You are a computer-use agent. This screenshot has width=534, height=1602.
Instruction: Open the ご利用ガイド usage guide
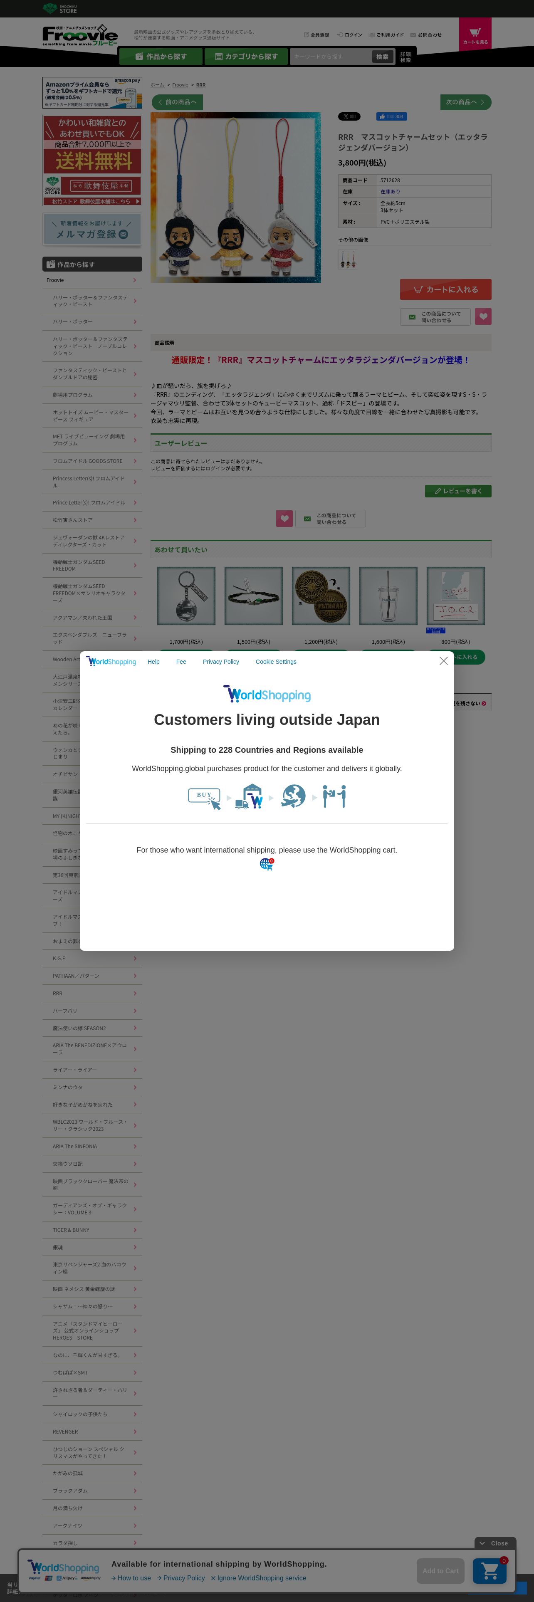pos(386,35)
